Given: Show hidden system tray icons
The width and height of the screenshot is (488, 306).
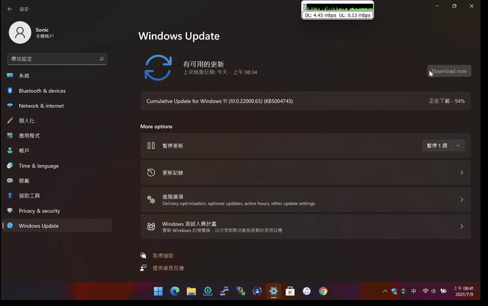Looking at the screenshot, I should [385, 291].
